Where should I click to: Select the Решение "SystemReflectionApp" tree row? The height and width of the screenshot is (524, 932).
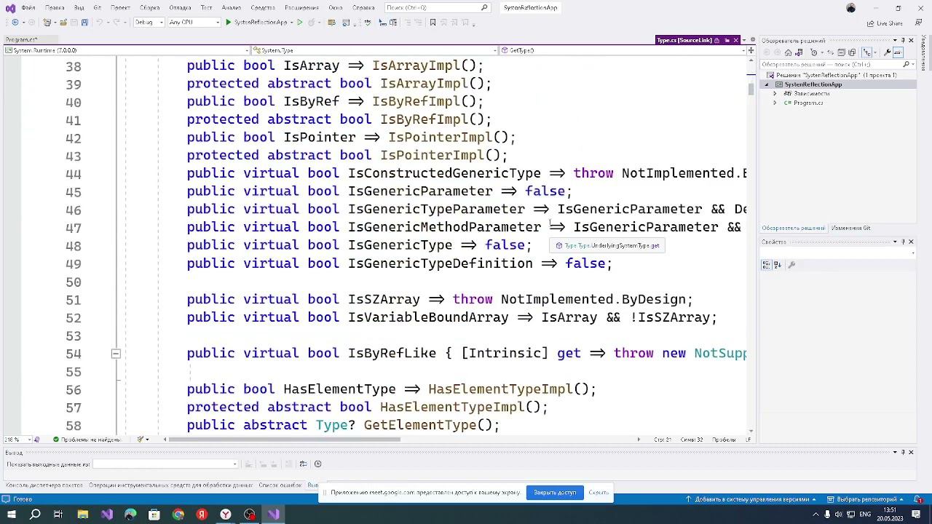[x=837, y=75]
